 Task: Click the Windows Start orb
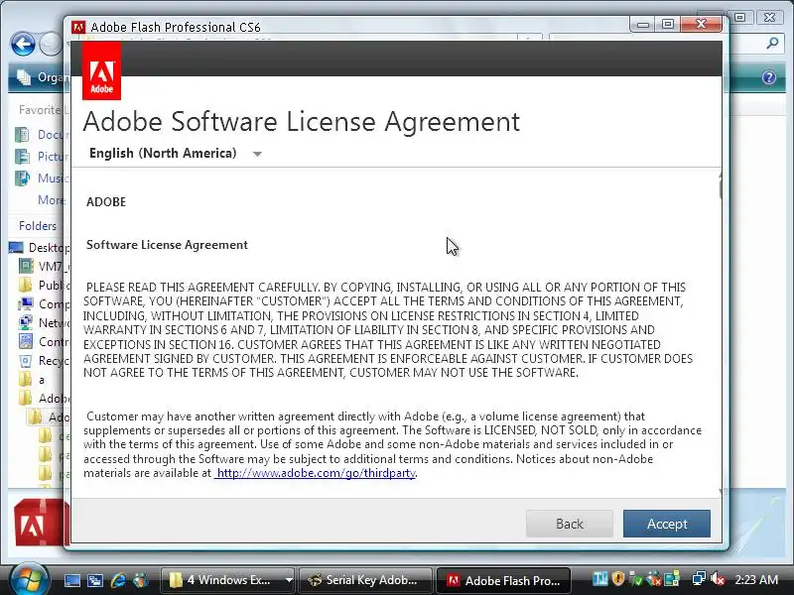pos(29,578)
